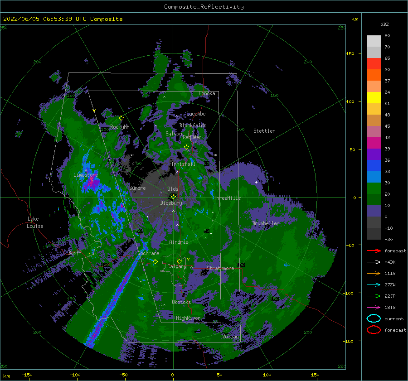Click the yellow diamond radar site near Olds

173,197
